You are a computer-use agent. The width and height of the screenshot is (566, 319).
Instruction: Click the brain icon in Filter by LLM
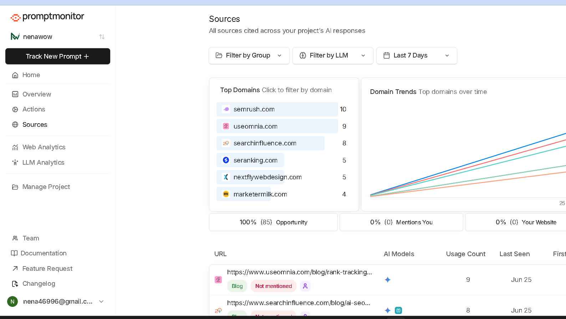(303, 55)
